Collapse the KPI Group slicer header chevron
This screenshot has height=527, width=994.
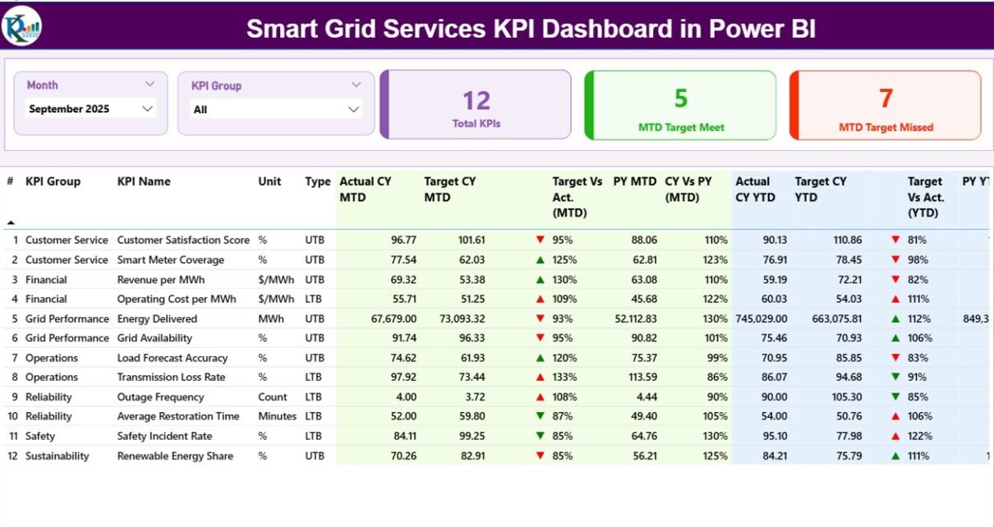click(356, 85)
